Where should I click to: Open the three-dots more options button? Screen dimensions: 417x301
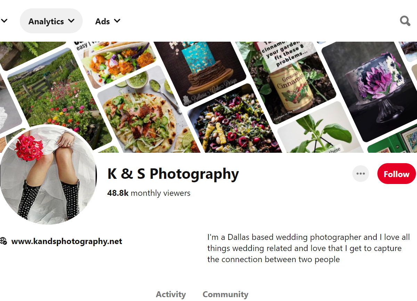coord(360,174)
